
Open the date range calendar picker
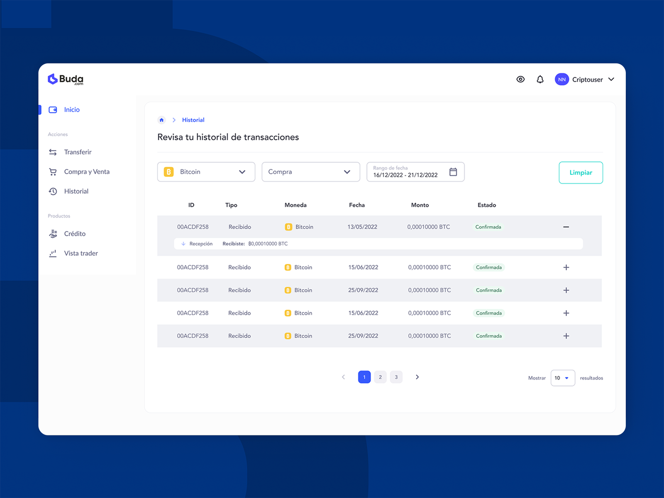tap(453, 172)
